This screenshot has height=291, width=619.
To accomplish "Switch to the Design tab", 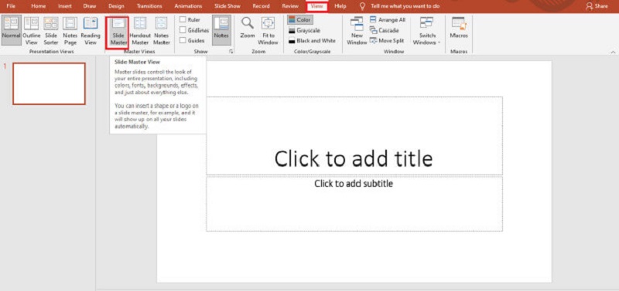I will pyautogui.click(x=116, y=6).
